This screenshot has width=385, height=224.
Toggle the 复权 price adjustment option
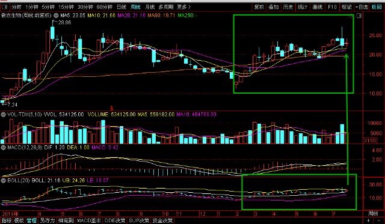pos(259,7)
